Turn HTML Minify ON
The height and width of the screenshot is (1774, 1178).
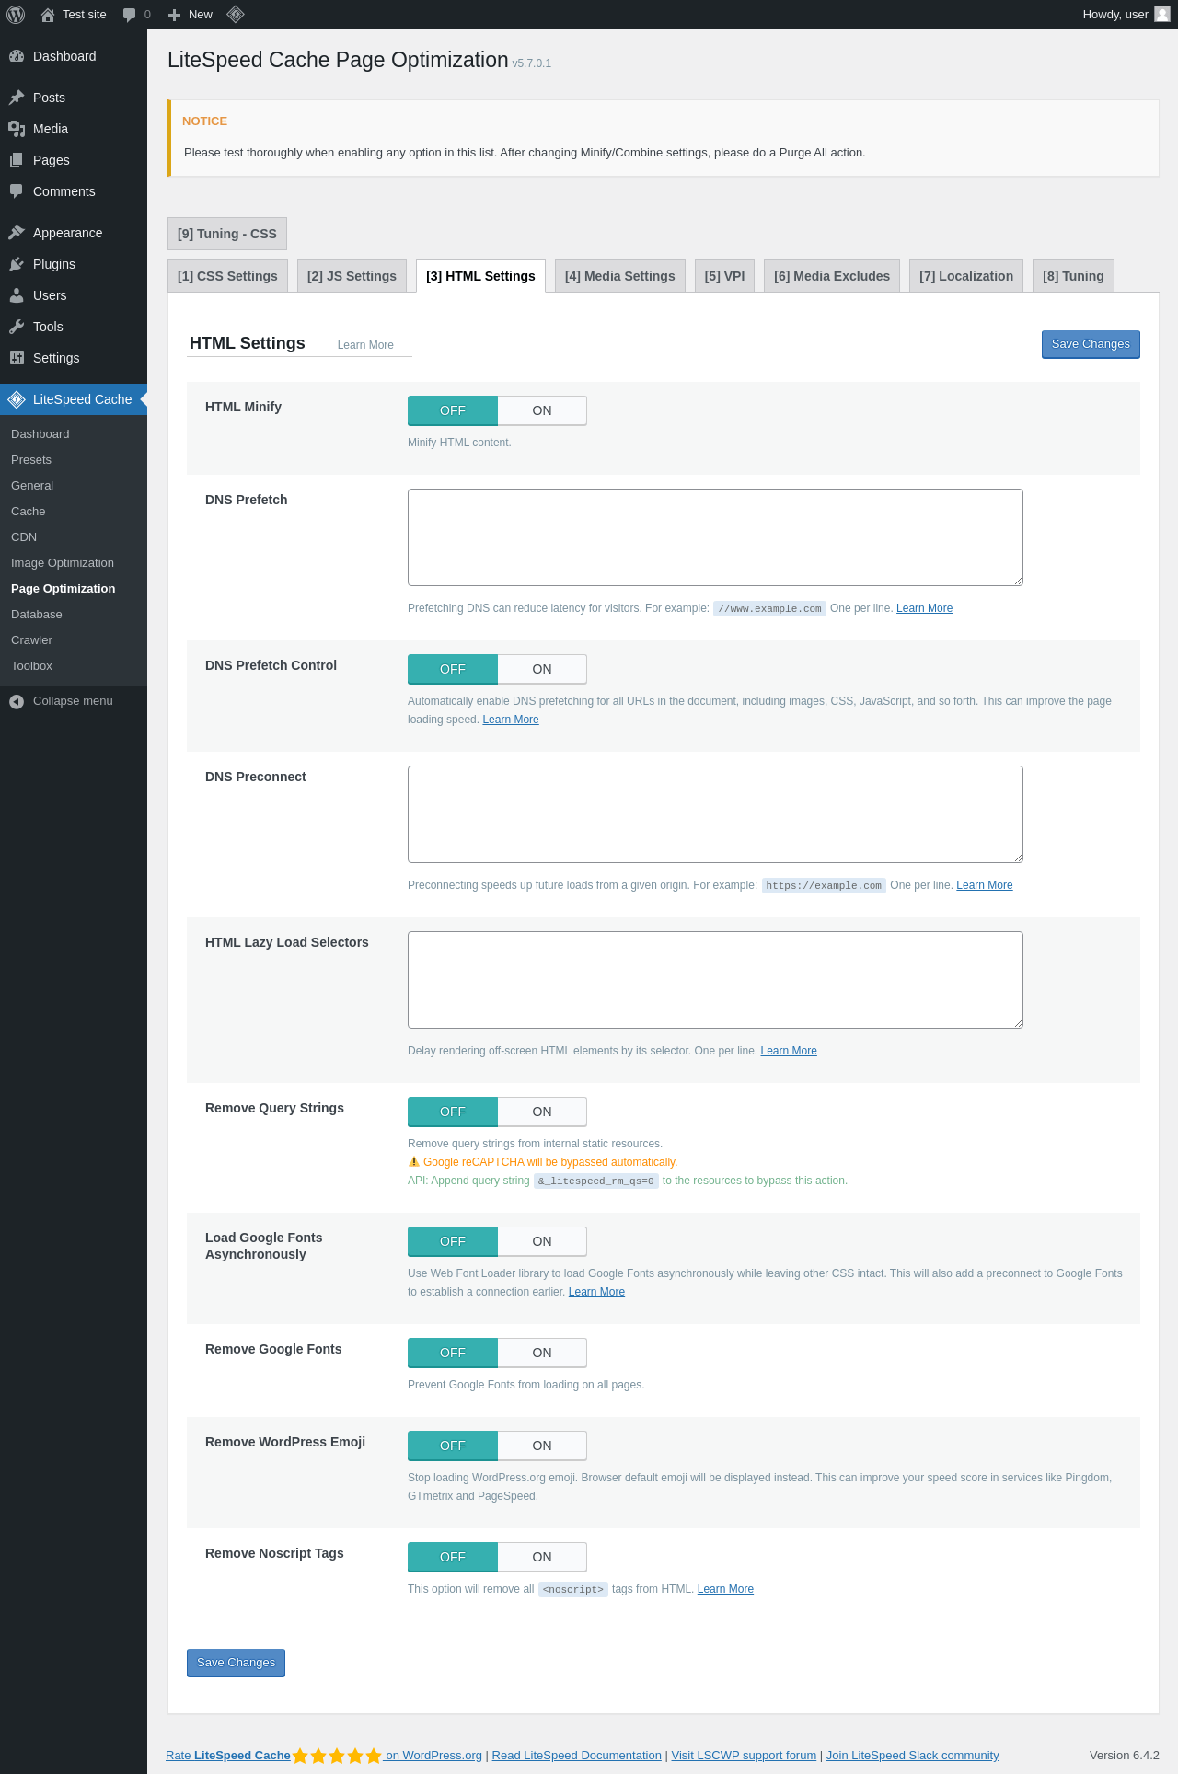coord(542,410)
